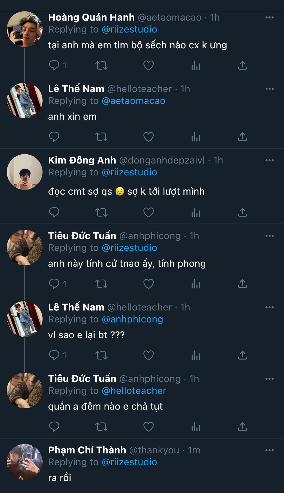Open Phạm Chí Thành's profile name
The height and width of the screenshot is (493, 284).
click(x=87, y=450)
